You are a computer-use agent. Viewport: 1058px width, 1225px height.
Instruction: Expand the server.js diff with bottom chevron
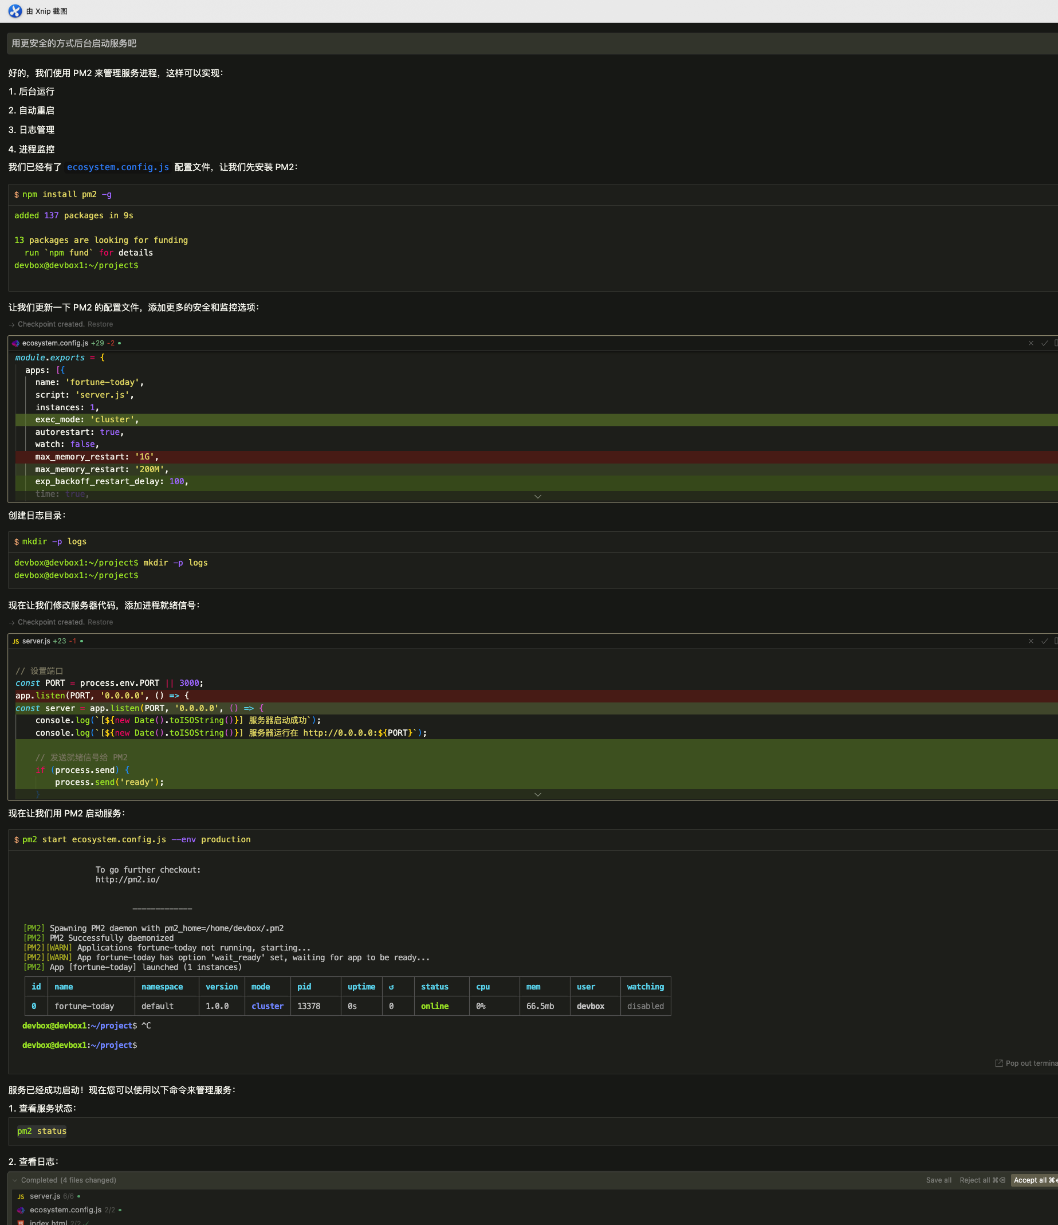[537, 795]
